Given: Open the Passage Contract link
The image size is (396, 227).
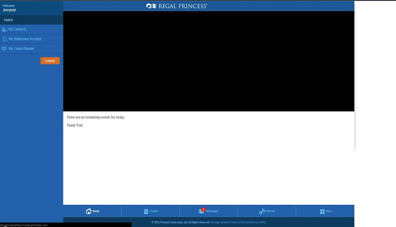Looking at the screenshot, I should click(220, 222).
